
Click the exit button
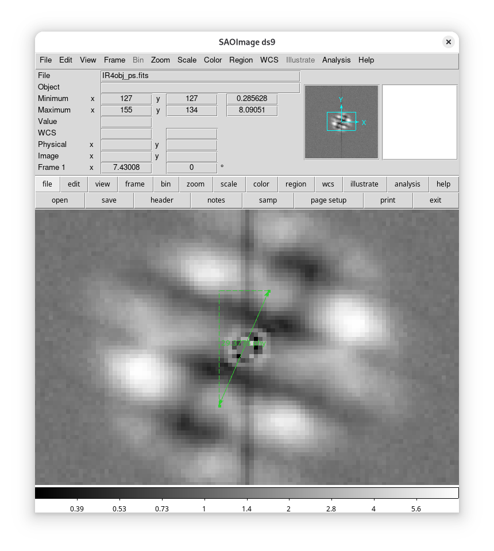coord(435,200)
